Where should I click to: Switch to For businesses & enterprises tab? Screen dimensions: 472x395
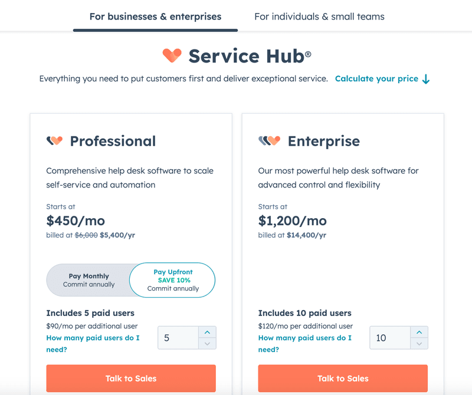(155, 17)
